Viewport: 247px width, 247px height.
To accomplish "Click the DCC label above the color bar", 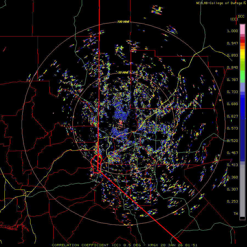I will 241,16.
